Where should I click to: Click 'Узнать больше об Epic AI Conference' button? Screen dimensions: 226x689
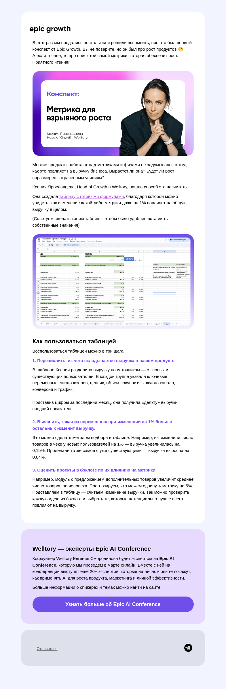pos(113,604)
